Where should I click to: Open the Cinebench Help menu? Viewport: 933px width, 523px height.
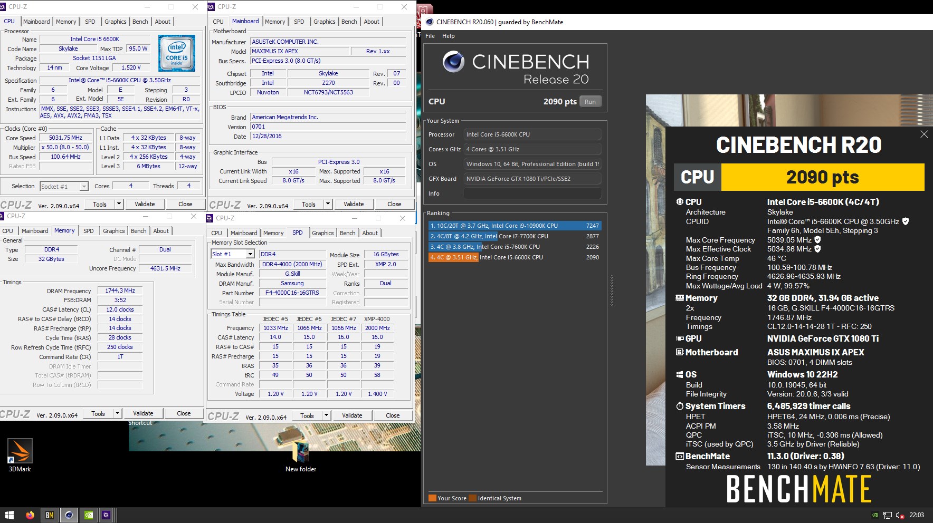pos(449,36)
